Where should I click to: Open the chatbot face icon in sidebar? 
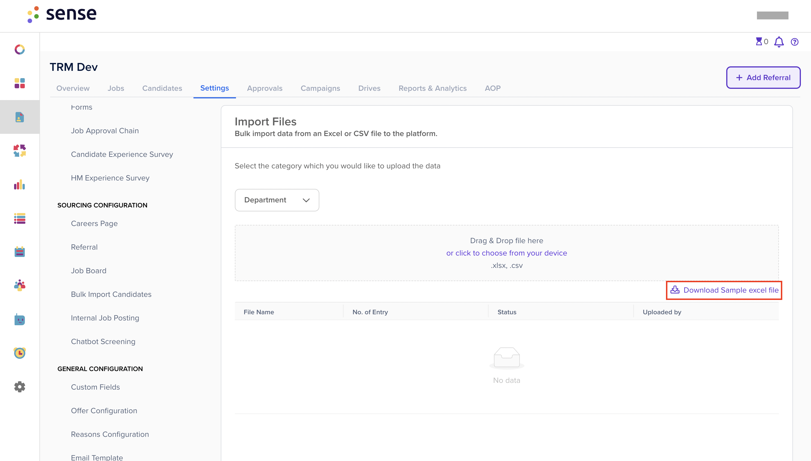(x=20, y=320)
